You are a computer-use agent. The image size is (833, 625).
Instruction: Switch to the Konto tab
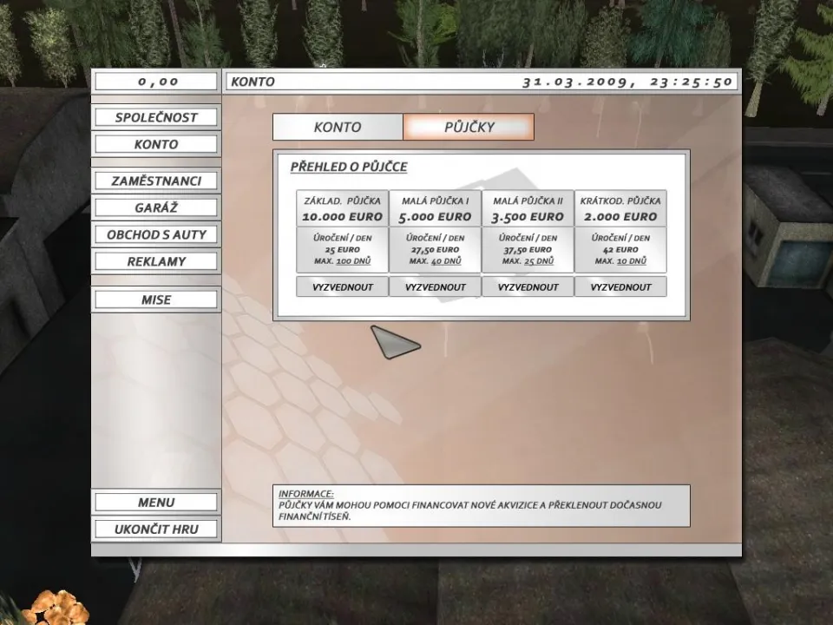338,127
